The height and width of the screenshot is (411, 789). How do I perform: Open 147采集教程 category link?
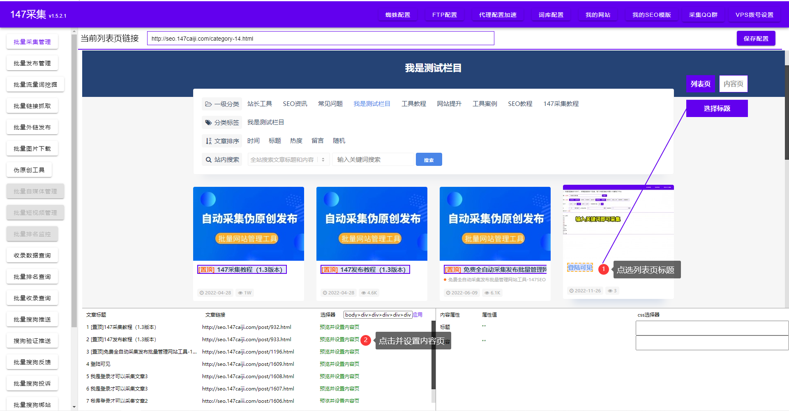[x=561, y=104]
